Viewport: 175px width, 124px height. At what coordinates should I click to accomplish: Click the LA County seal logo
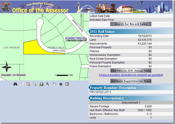[x=6, y=6]
